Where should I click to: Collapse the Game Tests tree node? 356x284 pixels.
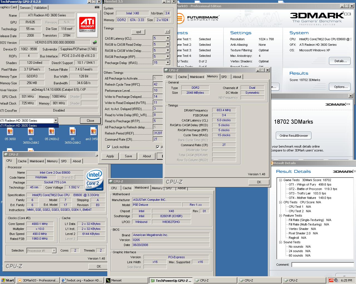(x=281, y=180)
